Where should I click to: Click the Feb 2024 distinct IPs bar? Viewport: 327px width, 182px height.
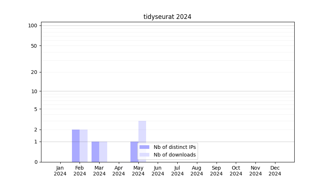coord(76,146)
